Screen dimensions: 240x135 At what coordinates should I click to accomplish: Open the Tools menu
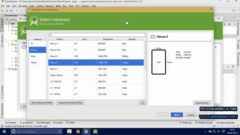click(71, 6)
